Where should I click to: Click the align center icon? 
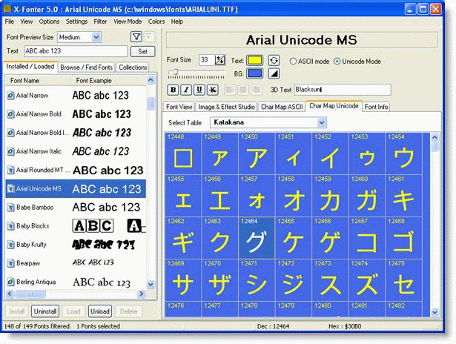point(243,90)
